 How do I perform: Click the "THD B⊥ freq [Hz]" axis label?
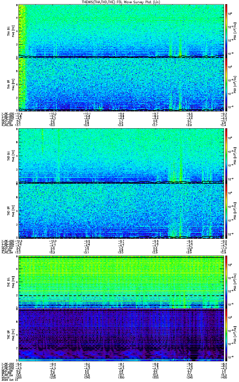point(11,156)
